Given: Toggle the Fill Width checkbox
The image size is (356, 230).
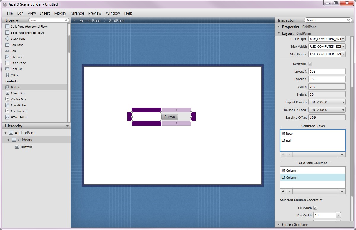Looking at the screenshot, I should pyautogui.click(x=315, y=208).
